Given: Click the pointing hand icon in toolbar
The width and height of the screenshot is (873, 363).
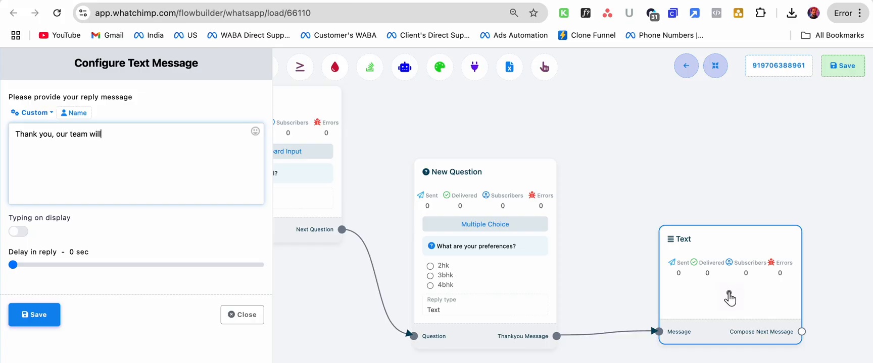Looking at the screenshot, I should [x=545, y=67].
